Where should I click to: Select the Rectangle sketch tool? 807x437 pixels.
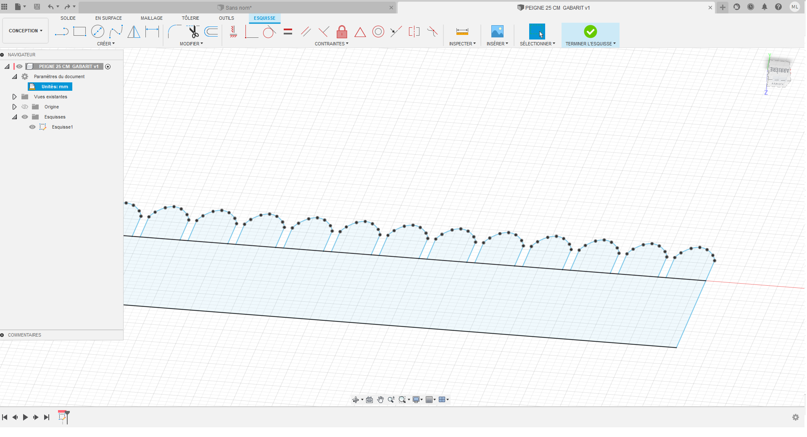(79, 32)
